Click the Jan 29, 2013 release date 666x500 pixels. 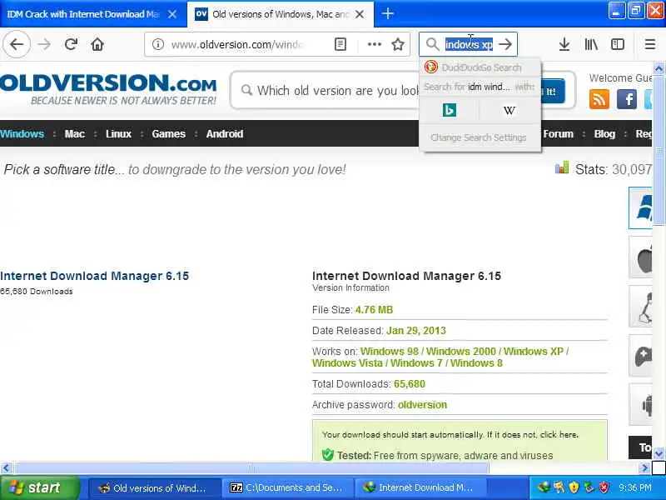tap(416, 331)
